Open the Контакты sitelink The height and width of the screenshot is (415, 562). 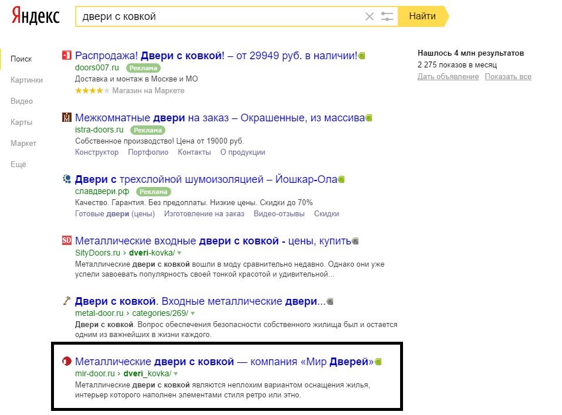click(194, 152)
